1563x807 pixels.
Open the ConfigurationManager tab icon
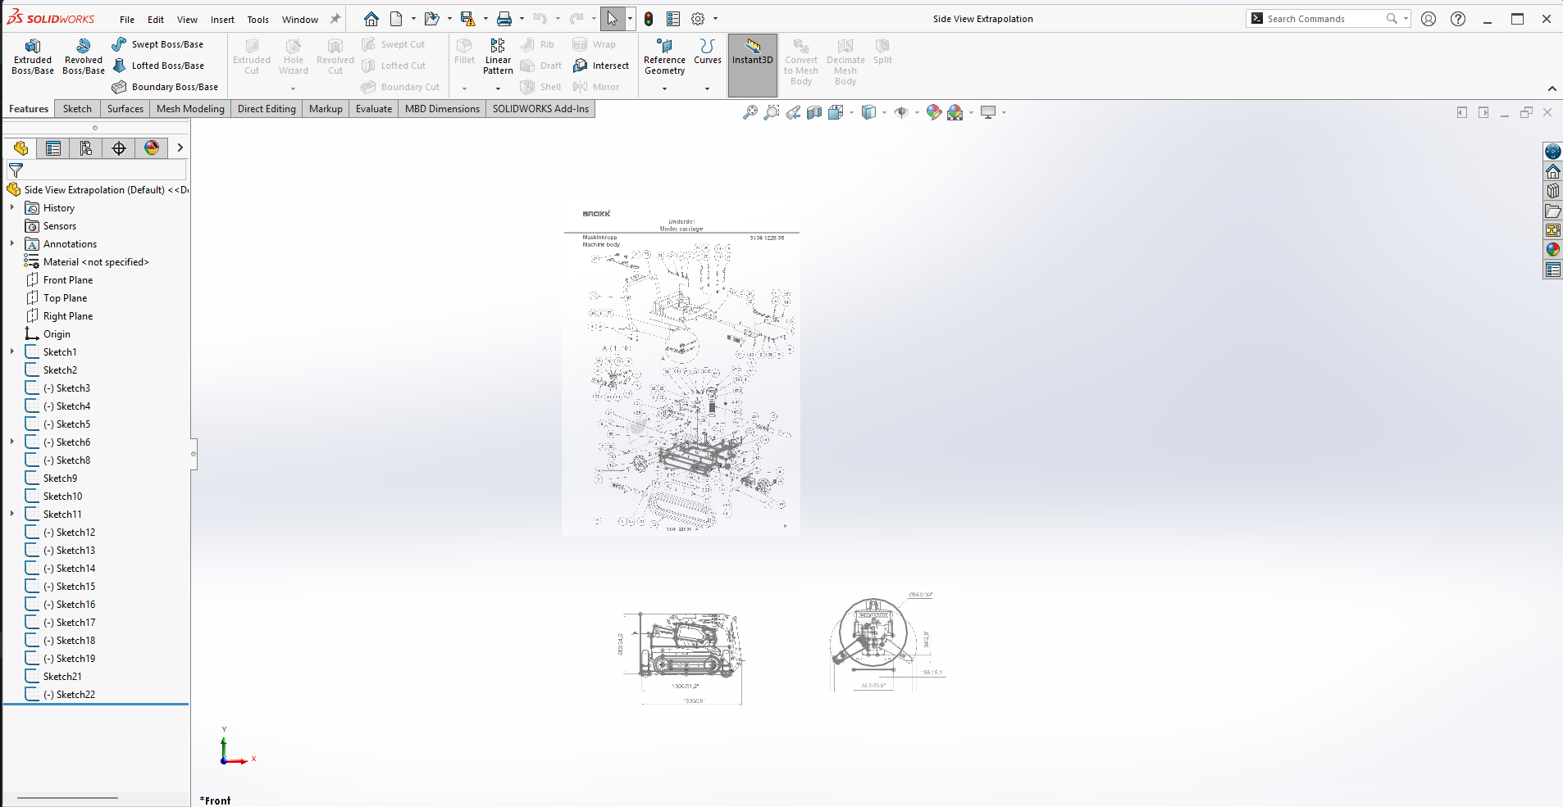pyautogui.click(x=86, y=148)
